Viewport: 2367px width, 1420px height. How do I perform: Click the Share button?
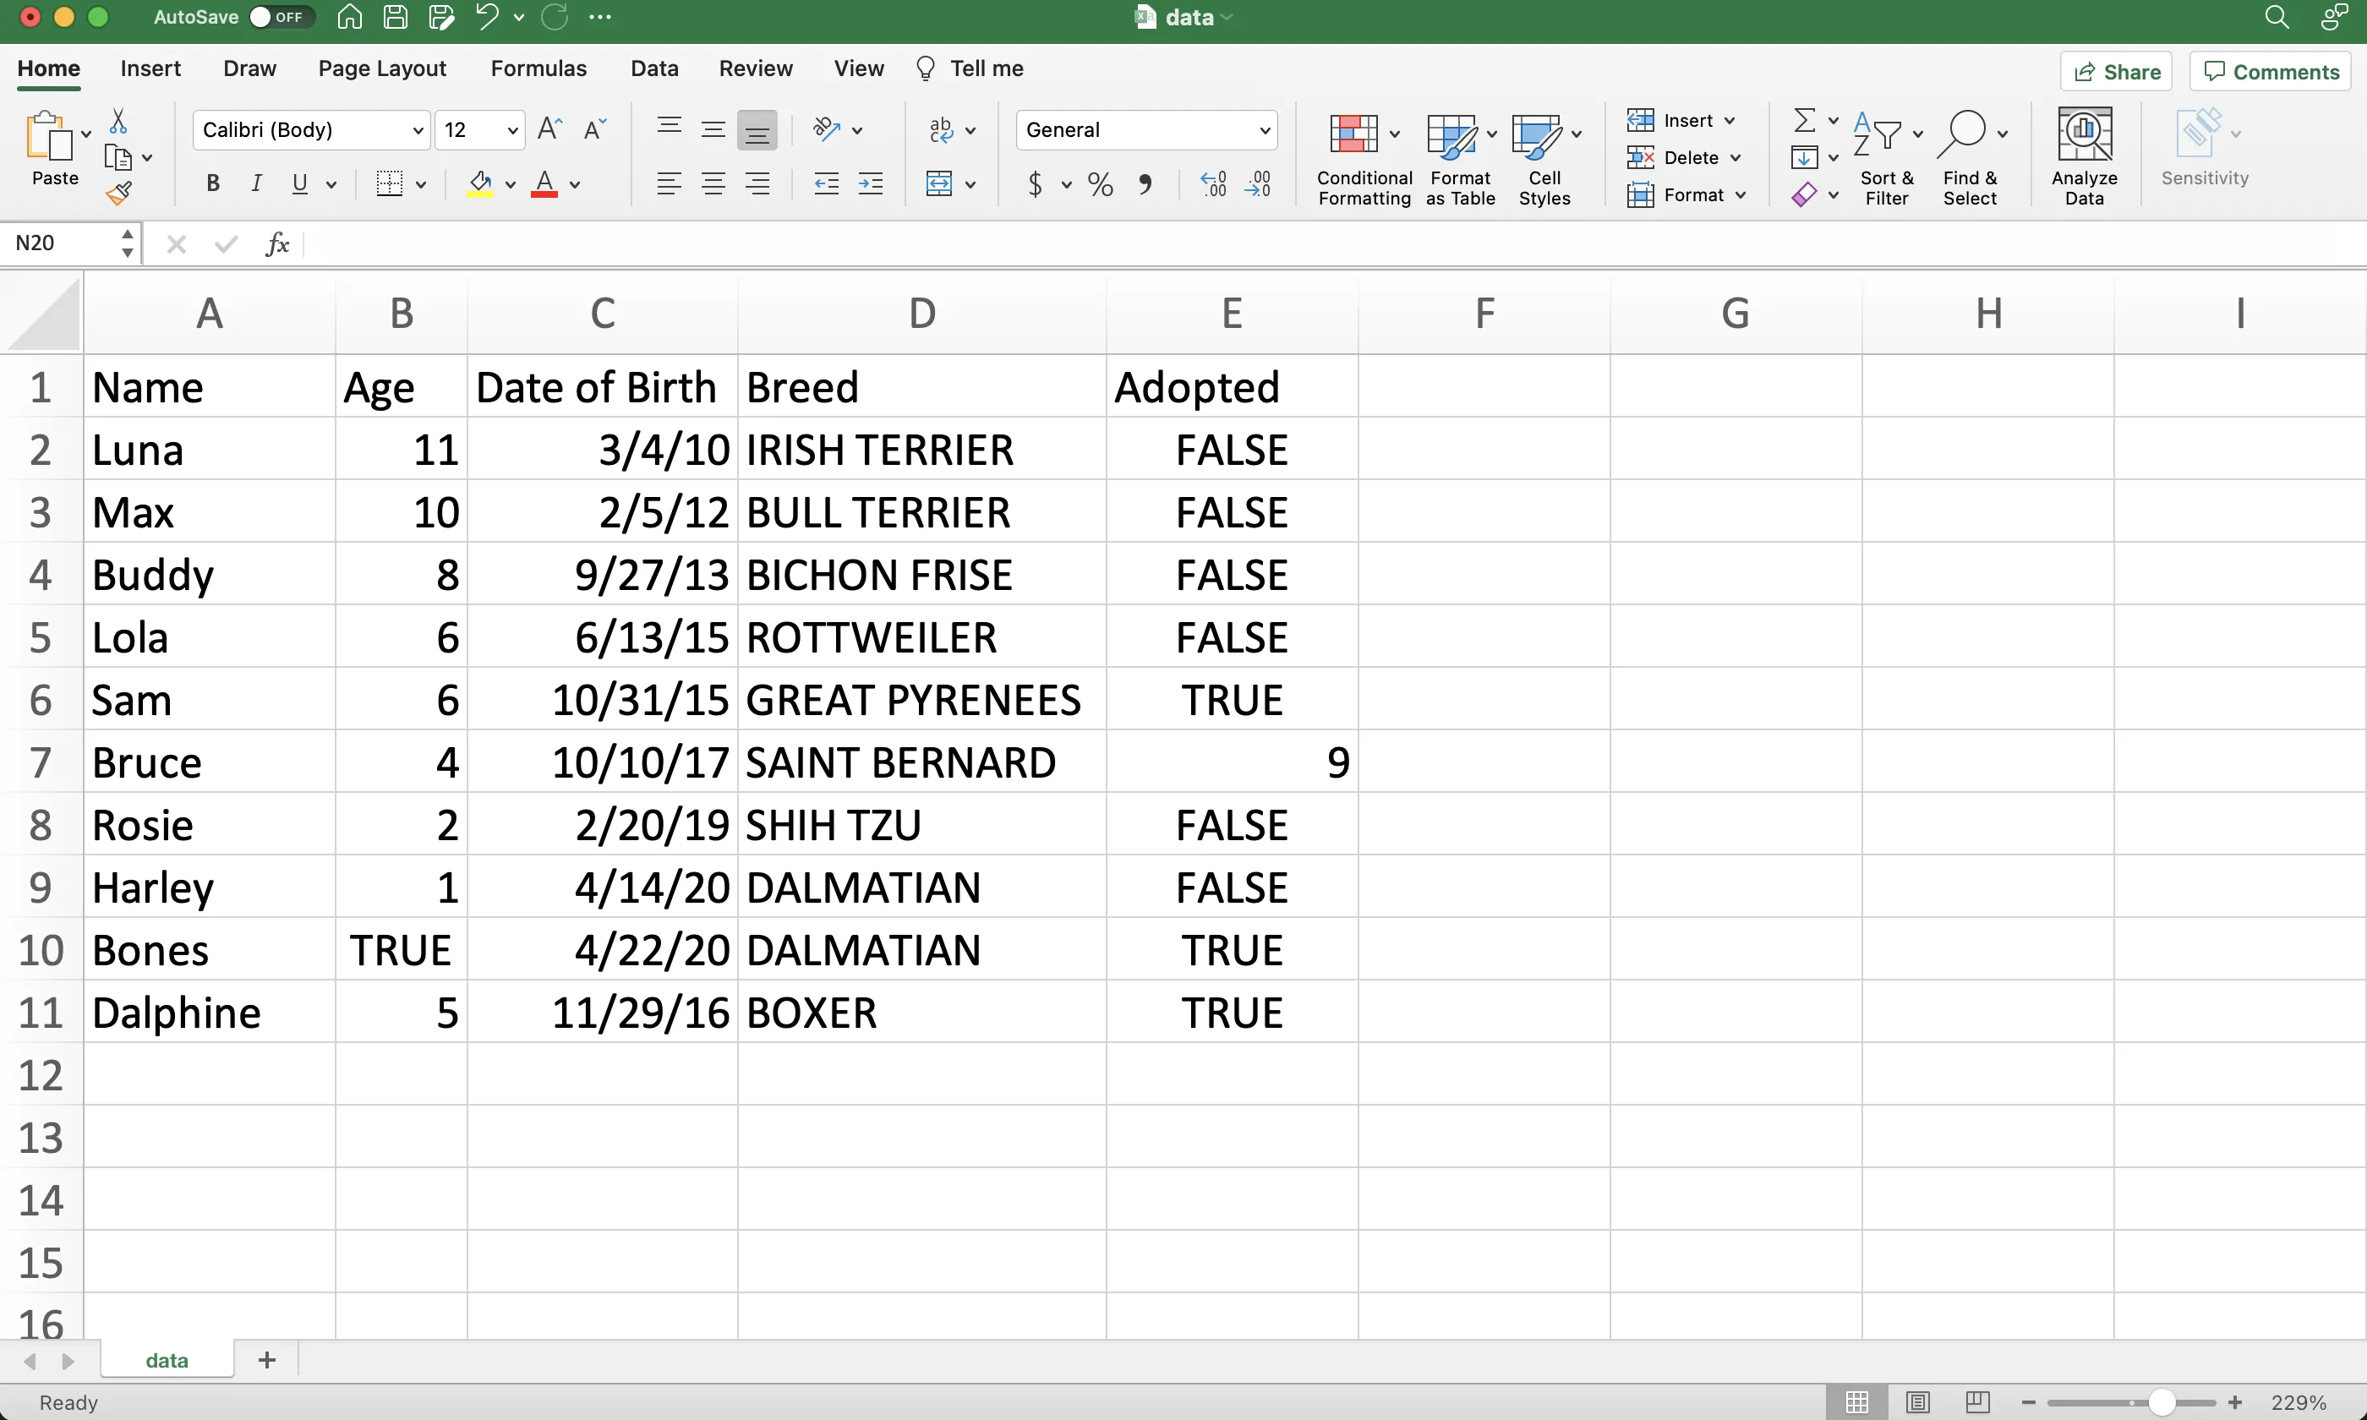coord(2115,72)
